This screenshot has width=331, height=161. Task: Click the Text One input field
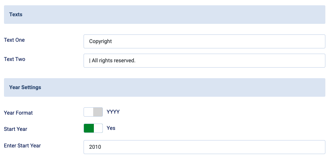(204, 41)
